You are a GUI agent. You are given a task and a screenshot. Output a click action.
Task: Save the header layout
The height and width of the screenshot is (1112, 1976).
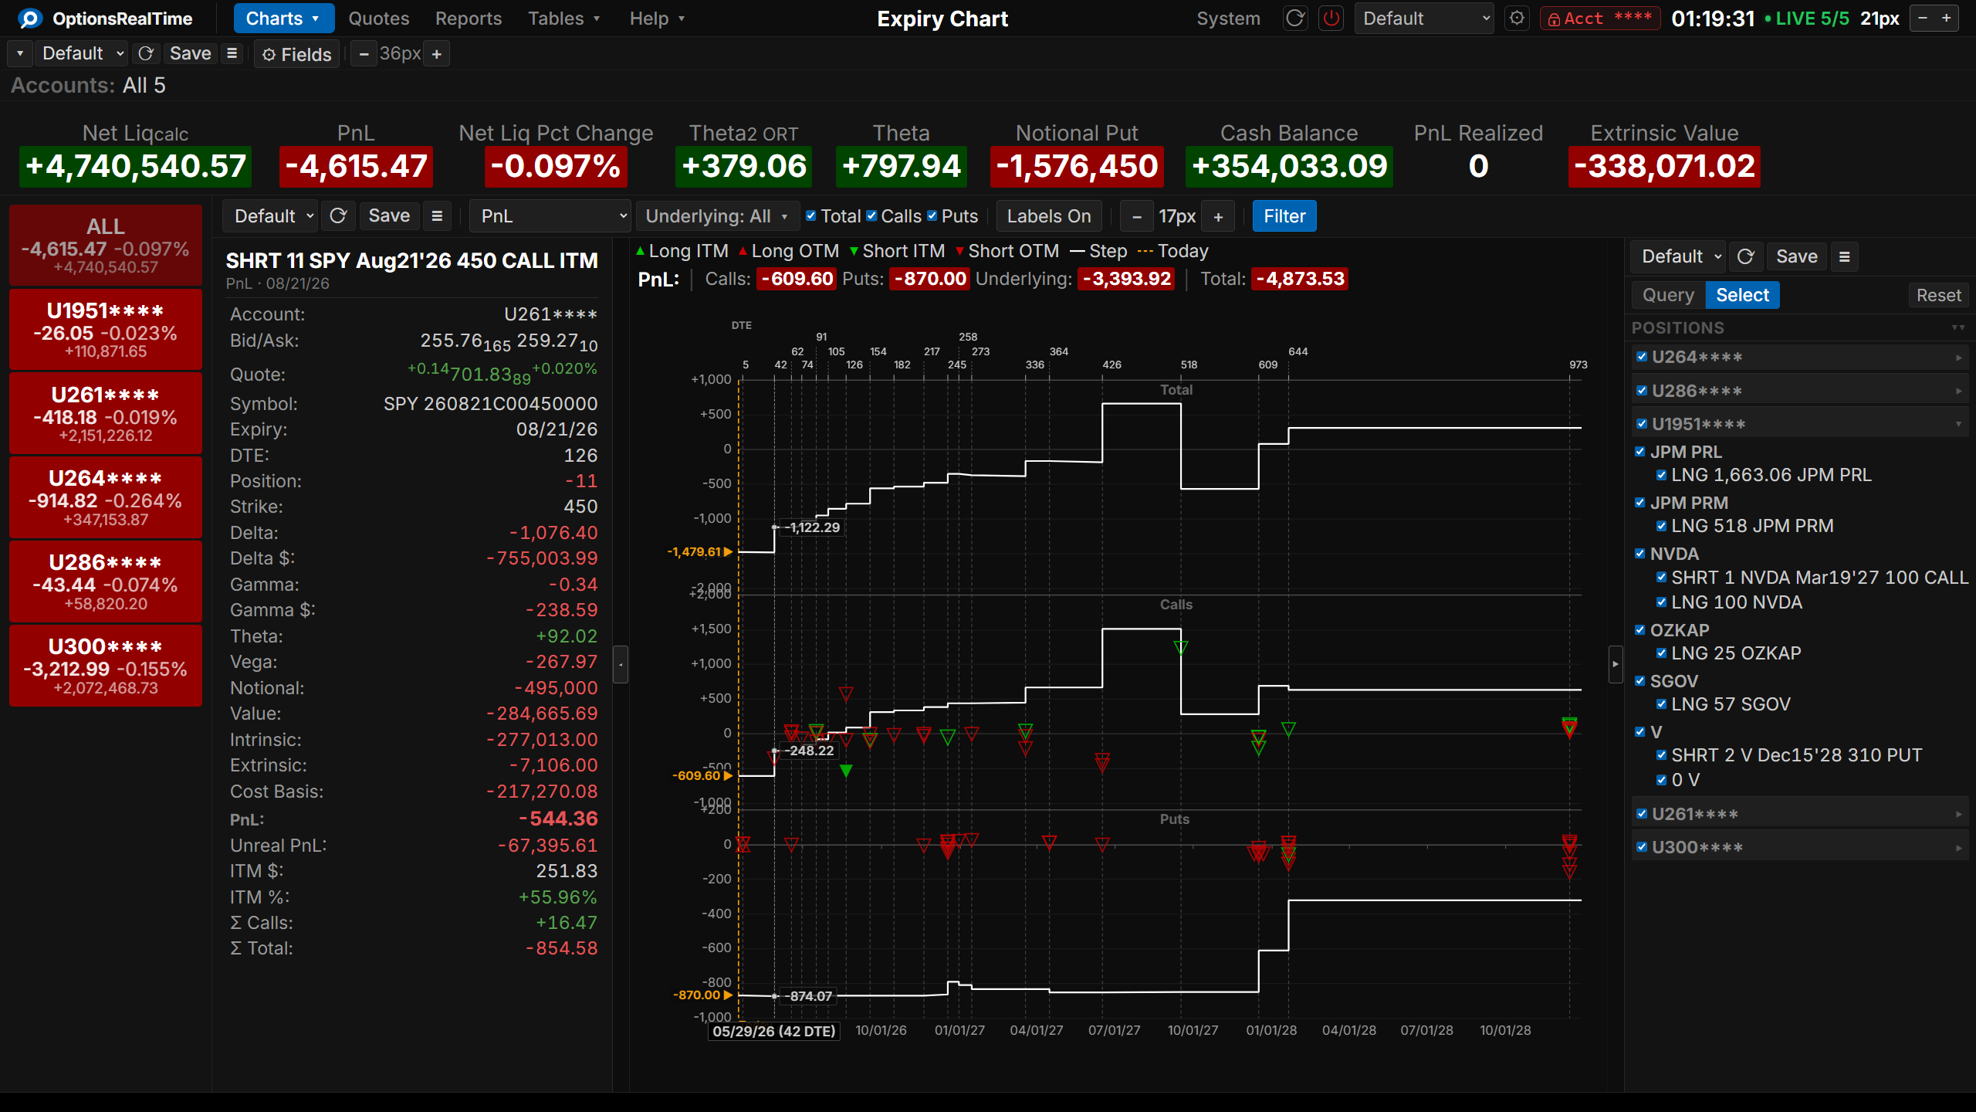click(x=190, y=54)
